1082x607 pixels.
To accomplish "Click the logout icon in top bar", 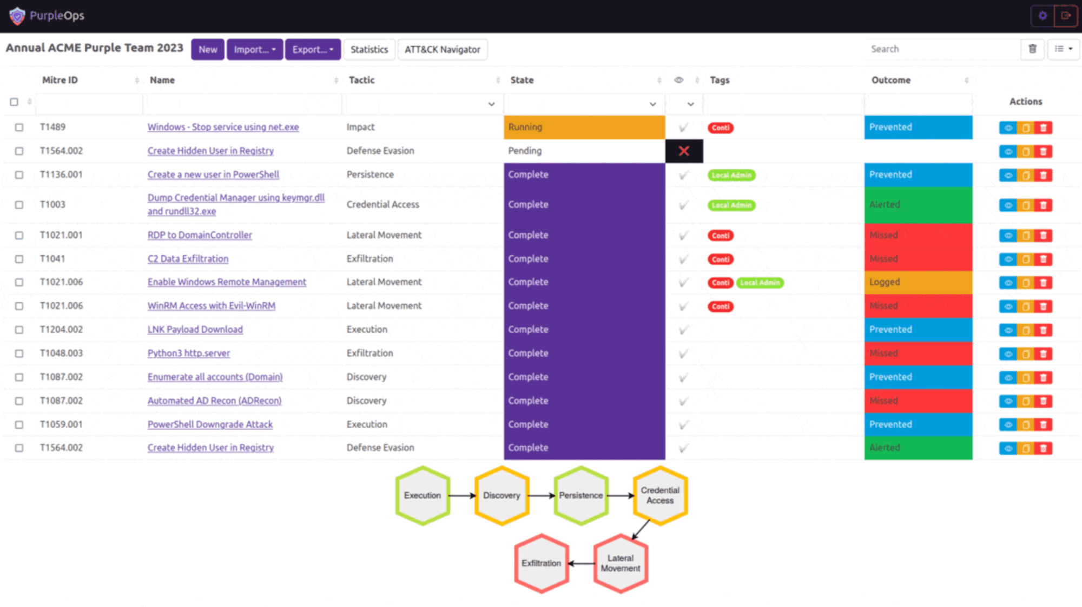I will click(1066, 16).
